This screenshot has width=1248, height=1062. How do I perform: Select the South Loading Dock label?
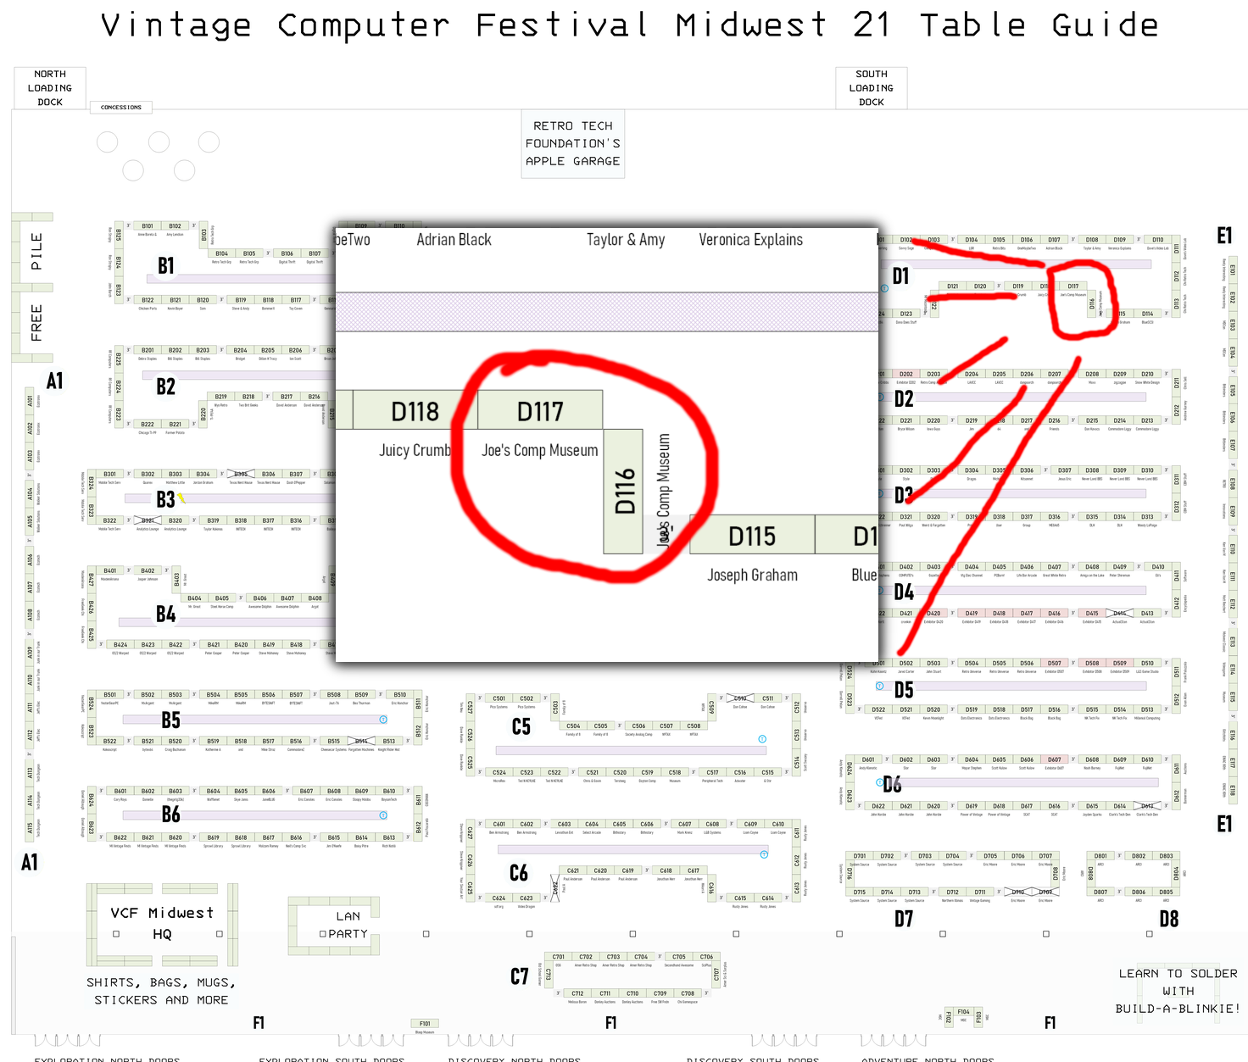coord(872,88)
